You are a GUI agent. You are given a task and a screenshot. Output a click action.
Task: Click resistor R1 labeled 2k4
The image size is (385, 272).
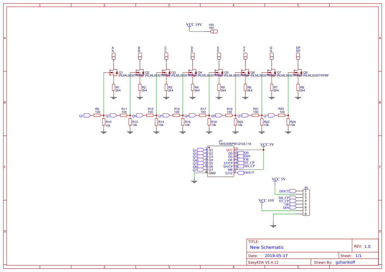tap(114, 88)
